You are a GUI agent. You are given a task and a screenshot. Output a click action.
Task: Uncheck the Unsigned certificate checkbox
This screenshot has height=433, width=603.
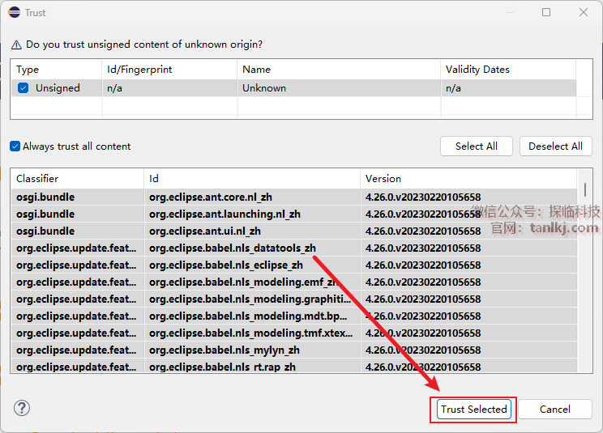coord(24,88)
